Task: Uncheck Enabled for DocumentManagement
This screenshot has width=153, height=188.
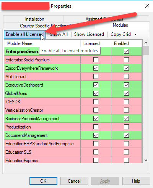Action: (126, 135)
